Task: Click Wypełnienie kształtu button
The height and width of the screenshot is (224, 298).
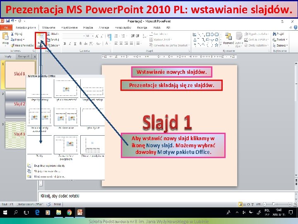Action: (x=256, y=34)
